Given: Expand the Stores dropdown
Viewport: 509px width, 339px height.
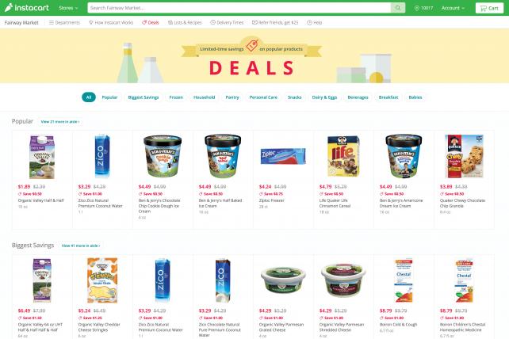Looking at the screenshot, I should pos(68,8).
